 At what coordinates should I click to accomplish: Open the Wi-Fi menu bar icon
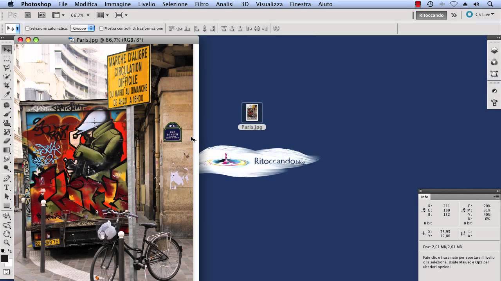click(x=454, y=4)
